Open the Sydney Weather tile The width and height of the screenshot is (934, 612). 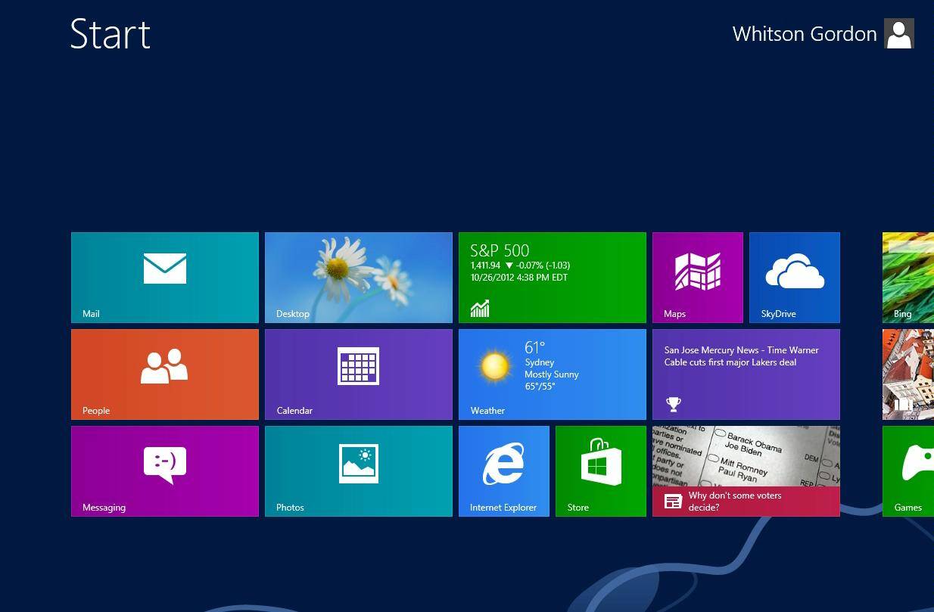[x=552, y=374]
